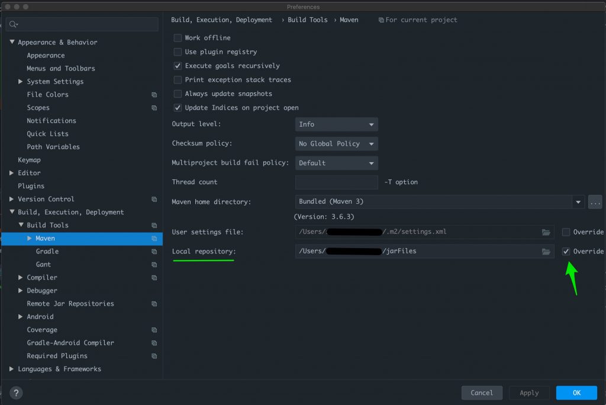Click the Help question mark icon
The width and height of the screenshot is (606, 405).
[x=16, y=393]
